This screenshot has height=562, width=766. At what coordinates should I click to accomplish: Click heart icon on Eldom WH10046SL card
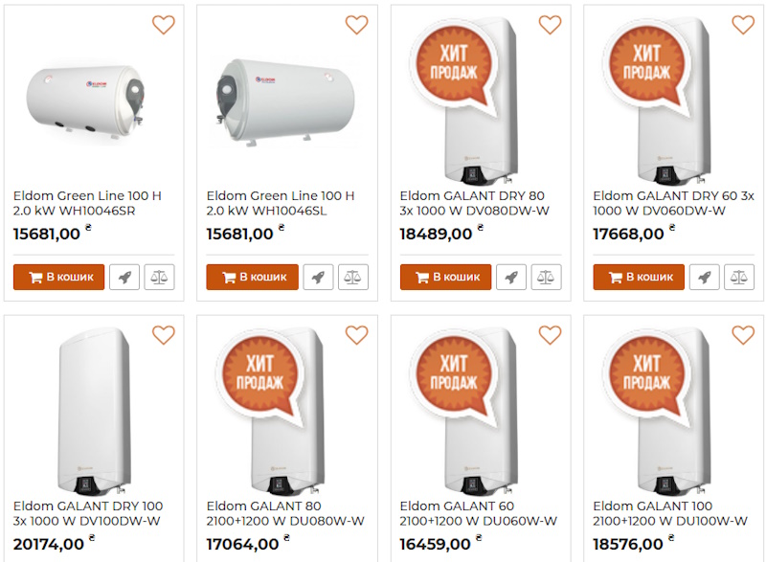click(x=356, y=26)
